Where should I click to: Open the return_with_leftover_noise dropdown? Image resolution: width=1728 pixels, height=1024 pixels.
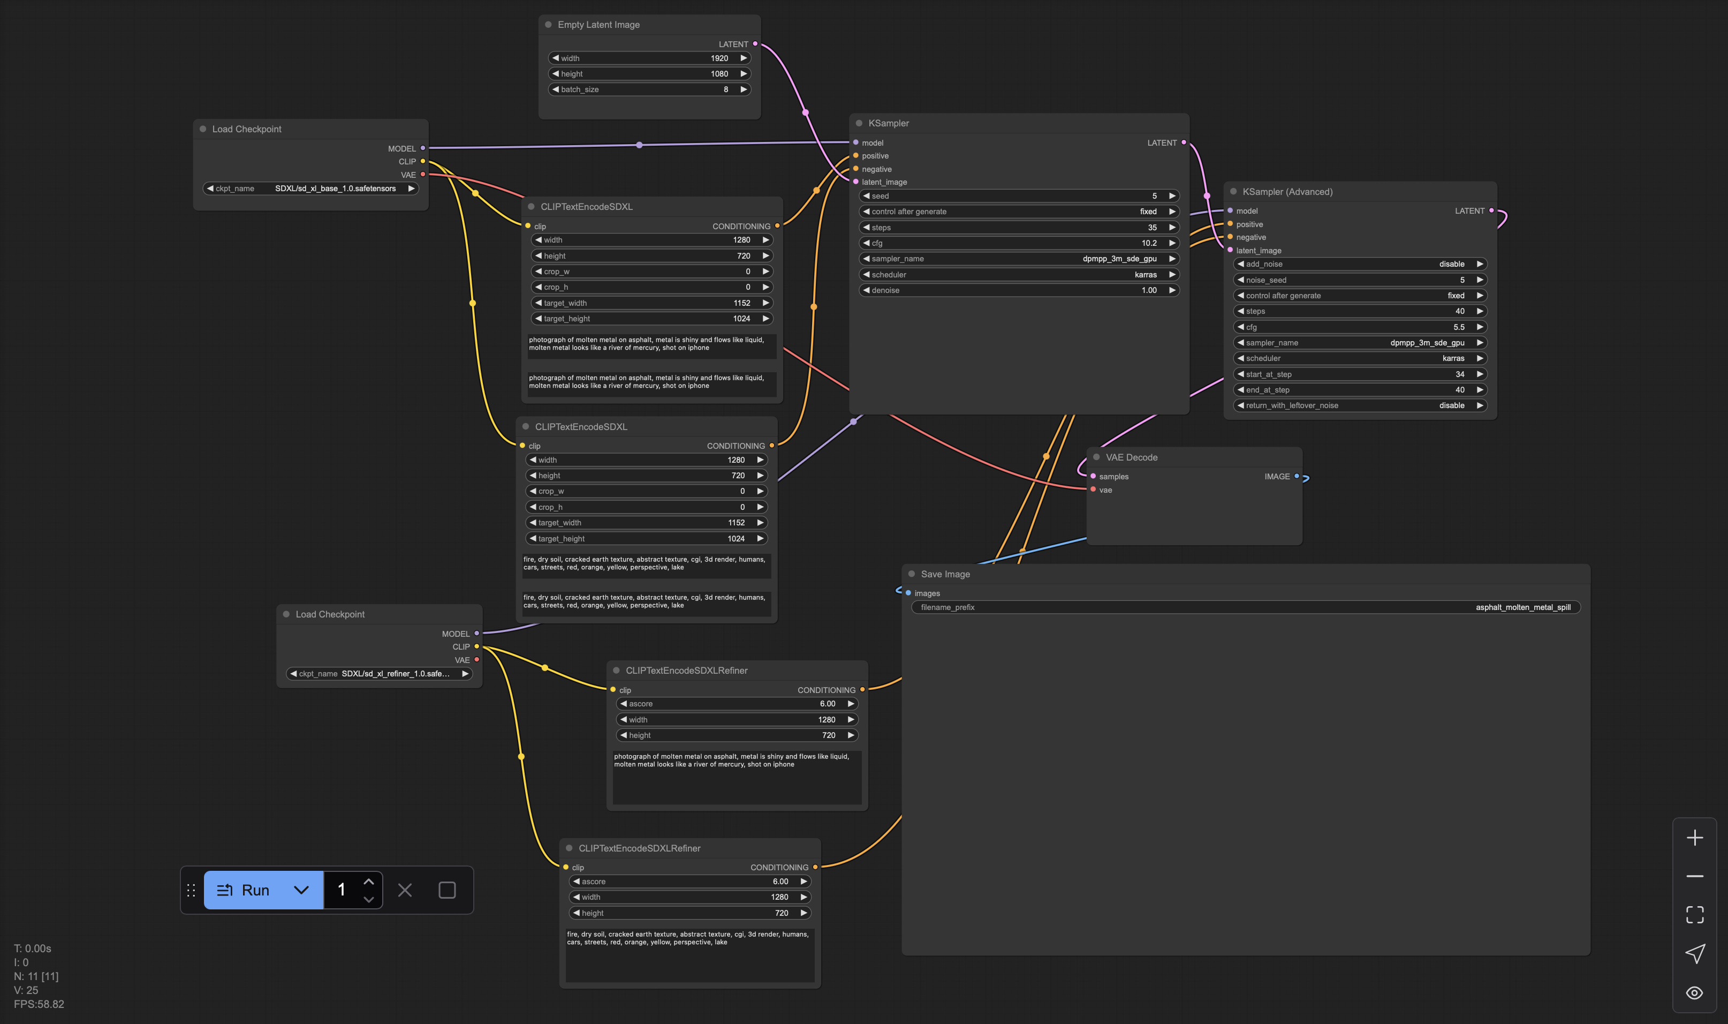point(1360,406)
